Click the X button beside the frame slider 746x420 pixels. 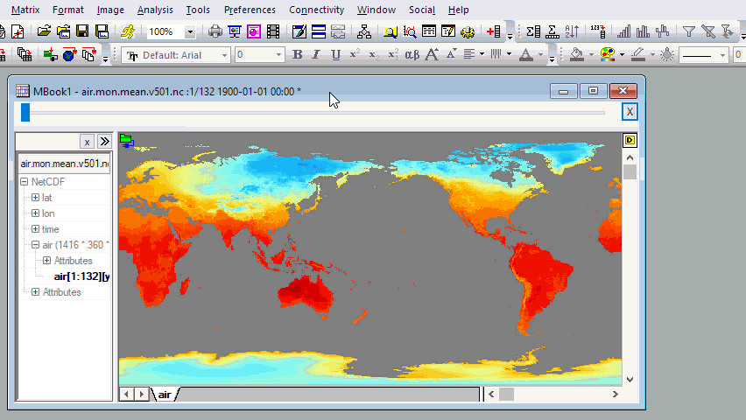(x=629, y=111)
